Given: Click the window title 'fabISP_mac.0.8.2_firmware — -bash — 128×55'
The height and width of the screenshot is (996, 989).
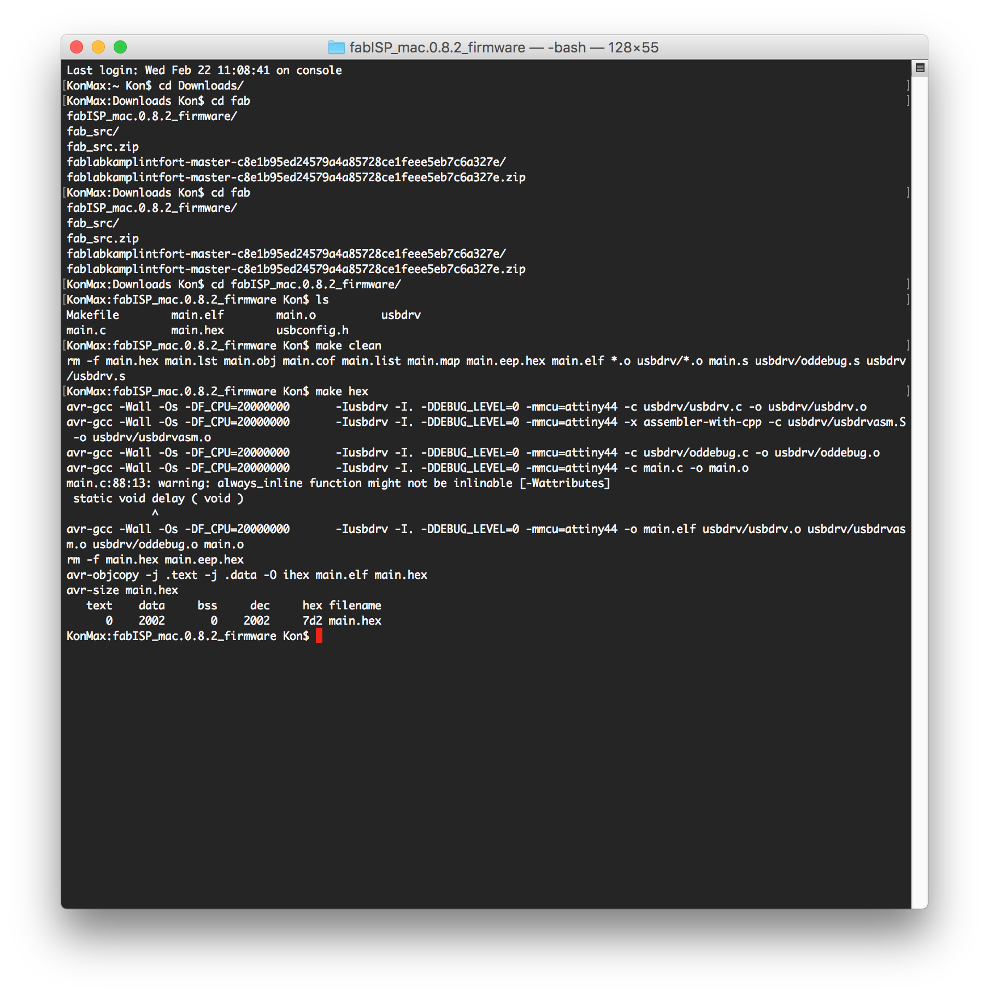Looking at the screenshot, I should point(504,48).
